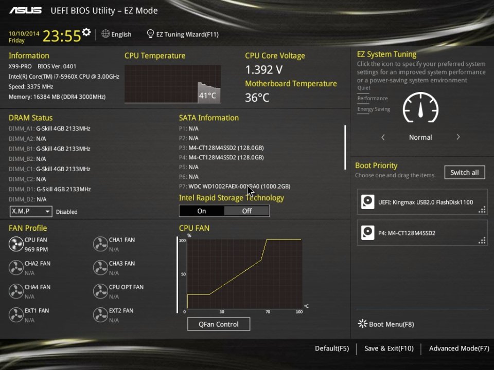Screen dimensions: 494x370
Task: Click the Kingmax USB boot device disk icon
Action: pos(367,202)
